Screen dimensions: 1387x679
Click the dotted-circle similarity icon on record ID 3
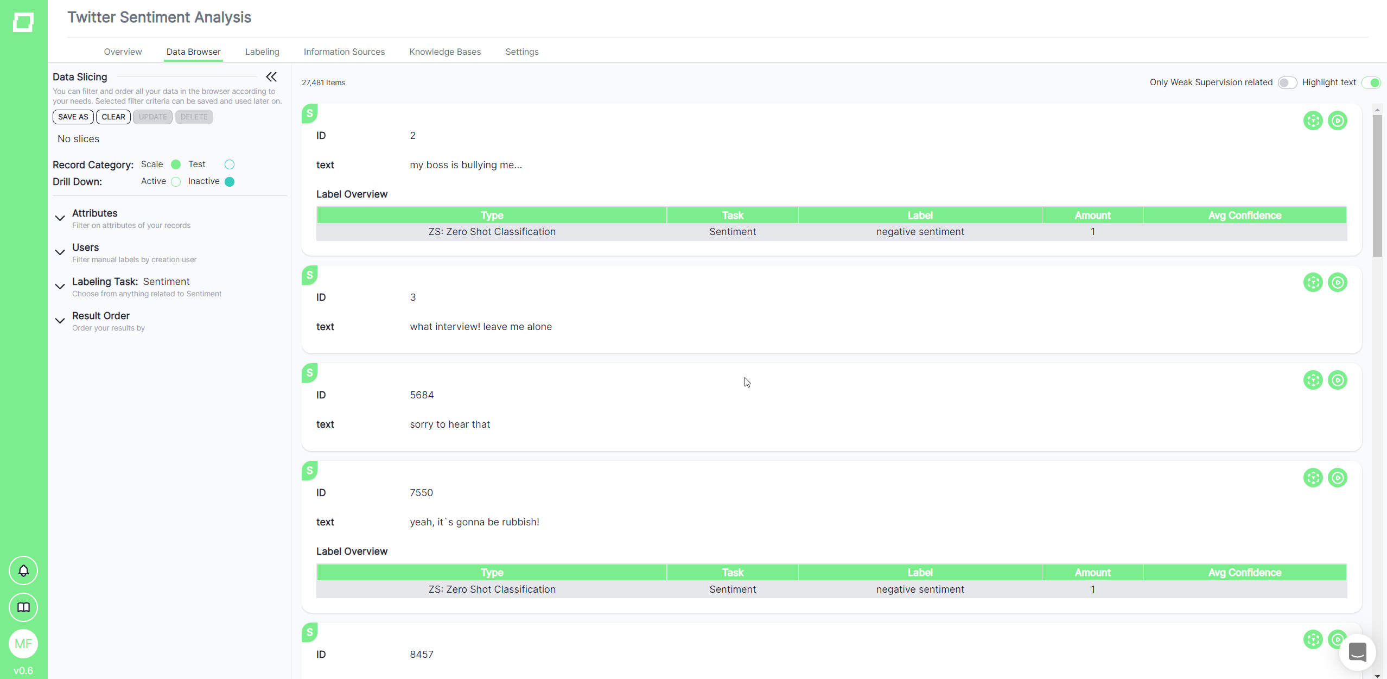(1313, 282)
